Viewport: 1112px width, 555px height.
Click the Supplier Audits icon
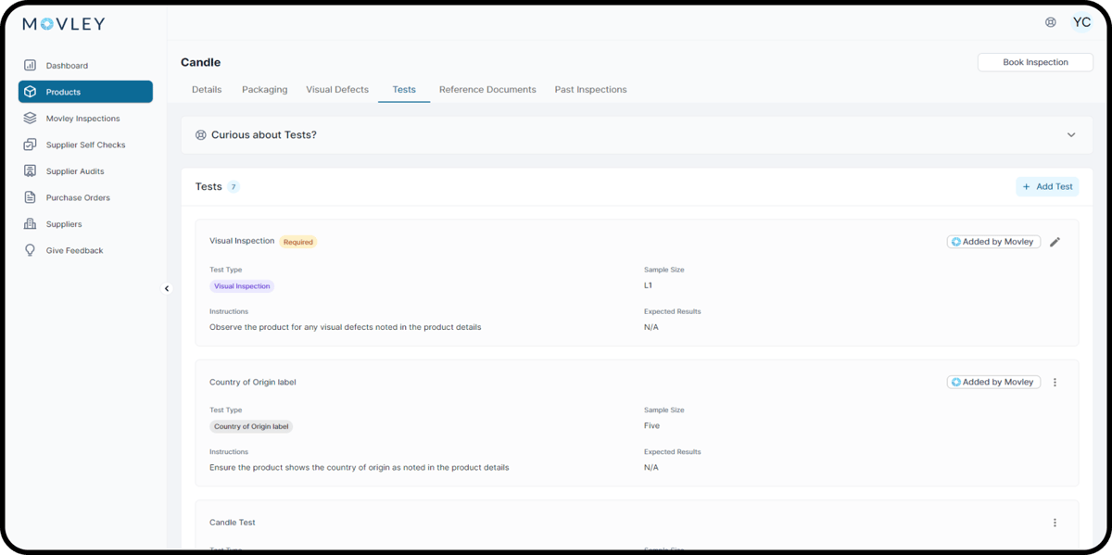pos(31,171)
